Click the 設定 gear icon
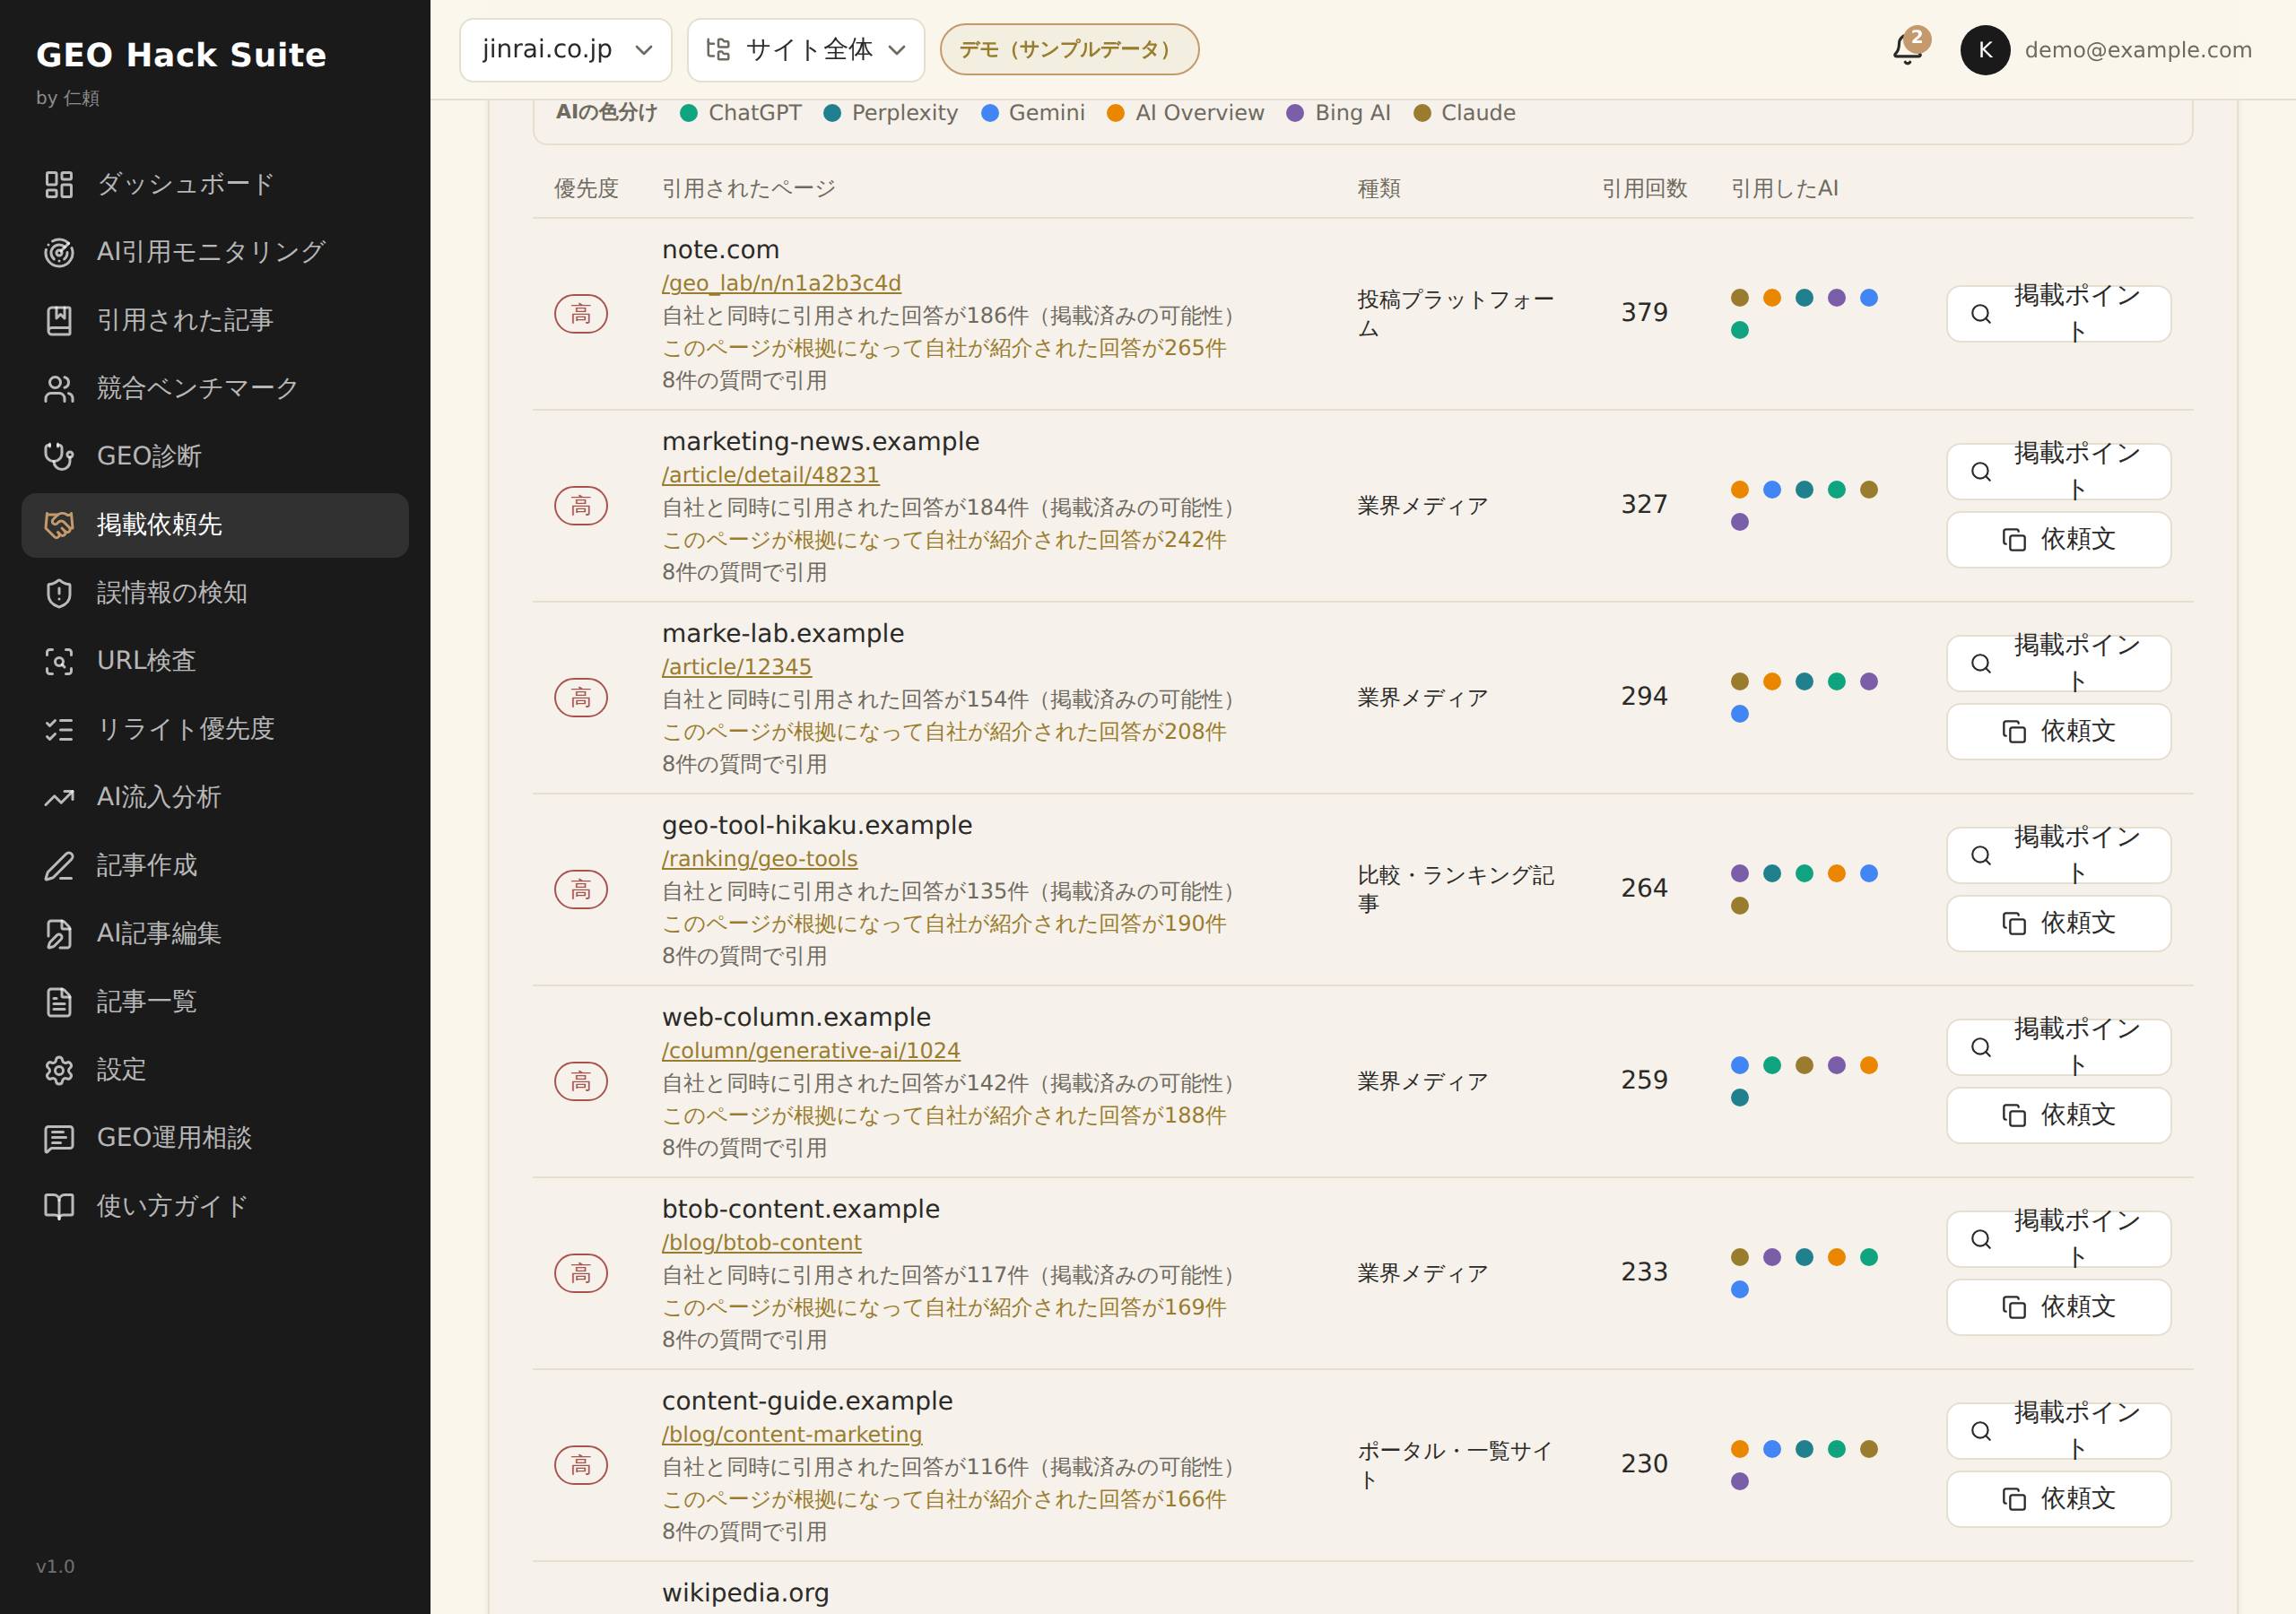This screenshot has height=1614, width=2296. [59, 1070]
